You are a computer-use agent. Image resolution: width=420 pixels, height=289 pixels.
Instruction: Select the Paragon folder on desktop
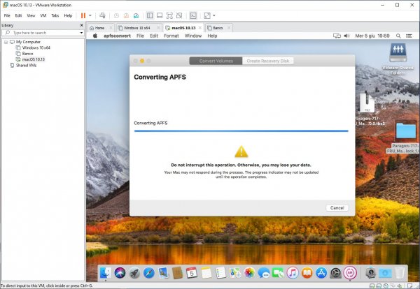[406, 137]
